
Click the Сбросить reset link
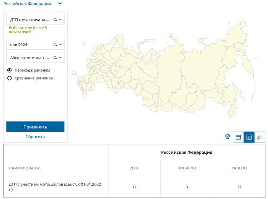(35, 137)
